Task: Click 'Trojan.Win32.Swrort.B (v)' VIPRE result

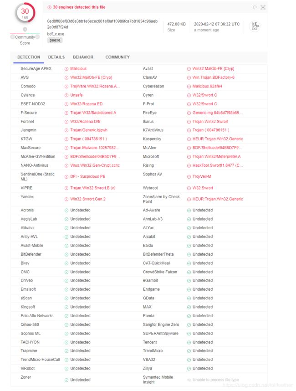Action: click(x=93, y=188)
